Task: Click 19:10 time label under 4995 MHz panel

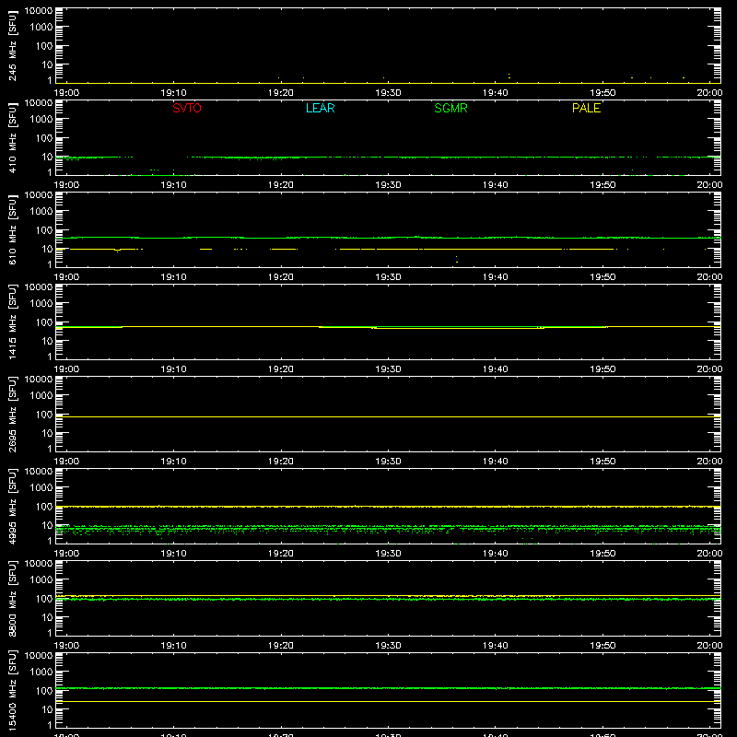Action: click(x=173, y=554)
